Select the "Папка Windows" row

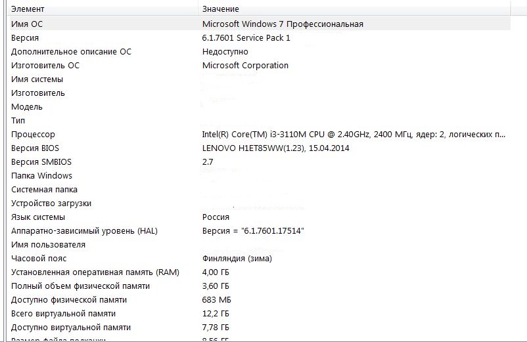(41, 176)
